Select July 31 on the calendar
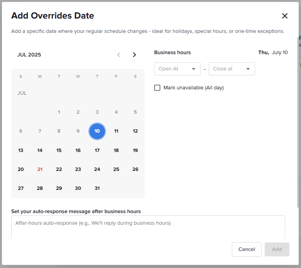Image resolution: width=301 pixels, height=268 pixels. (x=97, y=188)
